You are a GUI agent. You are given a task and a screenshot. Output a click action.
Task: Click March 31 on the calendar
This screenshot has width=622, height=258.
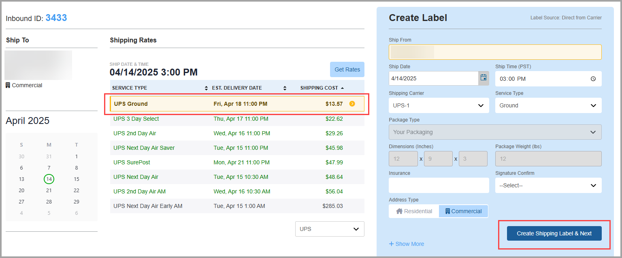49,156
